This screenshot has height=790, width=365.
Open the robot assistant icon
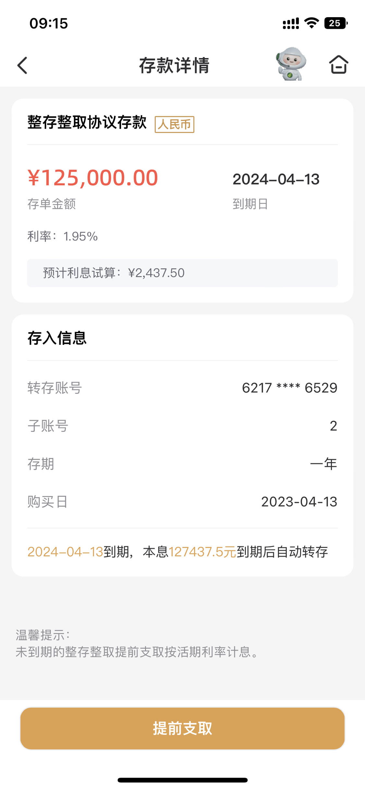pos(291,64)
